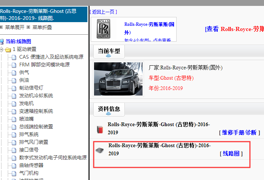
Task: Click the document icon beside 喷油嘴
Action: (14, 119)
